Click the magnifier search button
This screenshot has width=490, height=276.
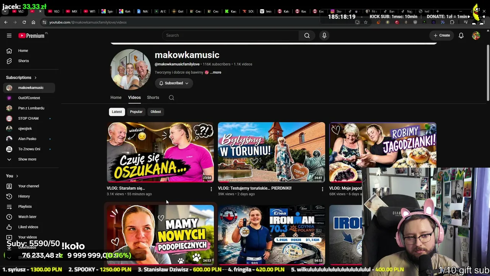coord(307,35)
